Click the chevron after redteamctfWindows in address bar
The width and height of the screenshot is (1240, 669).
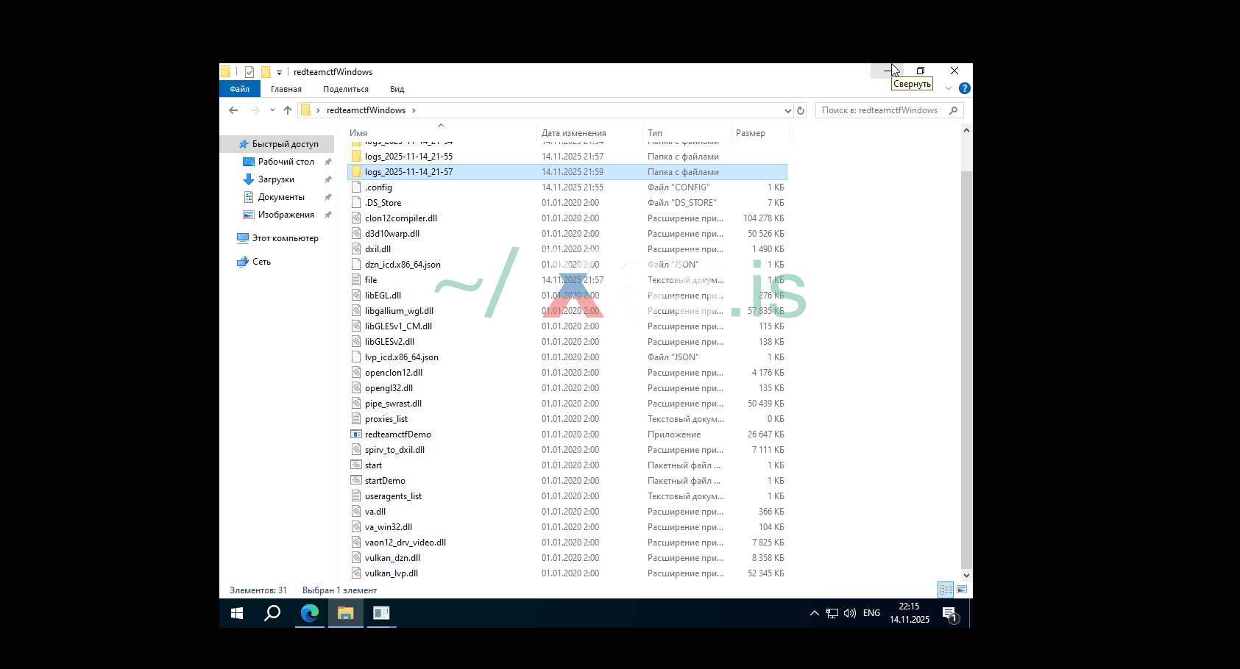[414, 110]
